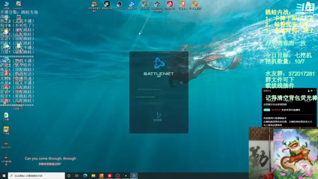Screen dimensions: 318x179
Task: Toggle the lock icon in the danmaku helper
Action: coord(308,91)
